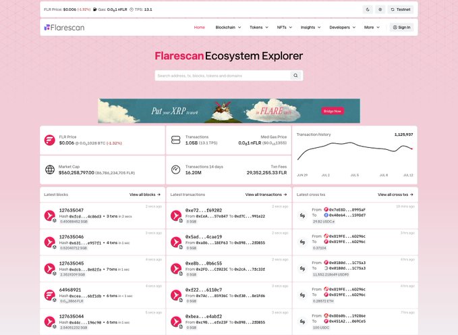Open View all blocks link

pyautogui.click(x=145, y=195)
